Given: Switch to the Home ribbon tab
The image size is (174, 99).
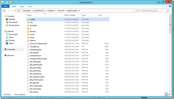Looking at the screenshot, I should (14, 6).
